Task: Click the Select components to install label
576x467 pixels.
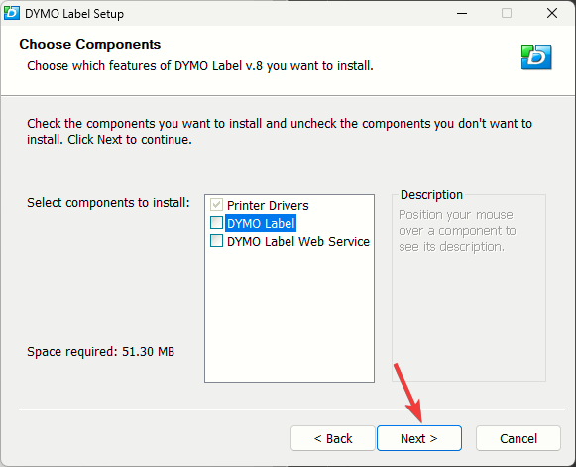Action: click(108, 203)
